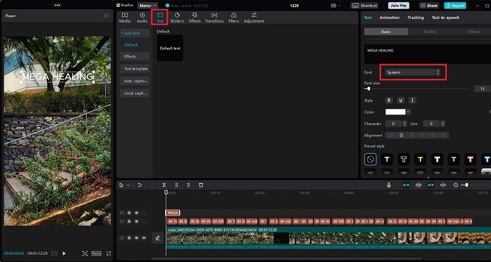This screenshot has width=491, height=262.
Task: Toggle bold text style
Action: (x=389, y=100)
